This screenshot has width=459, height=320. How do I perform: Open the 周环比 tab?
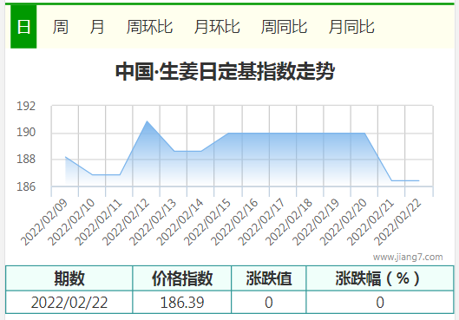tap(149, 27)
